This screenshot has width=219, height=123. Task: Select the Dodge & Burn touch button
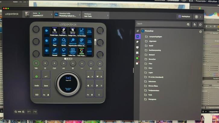pyautogui.click(x=73, y=32)
